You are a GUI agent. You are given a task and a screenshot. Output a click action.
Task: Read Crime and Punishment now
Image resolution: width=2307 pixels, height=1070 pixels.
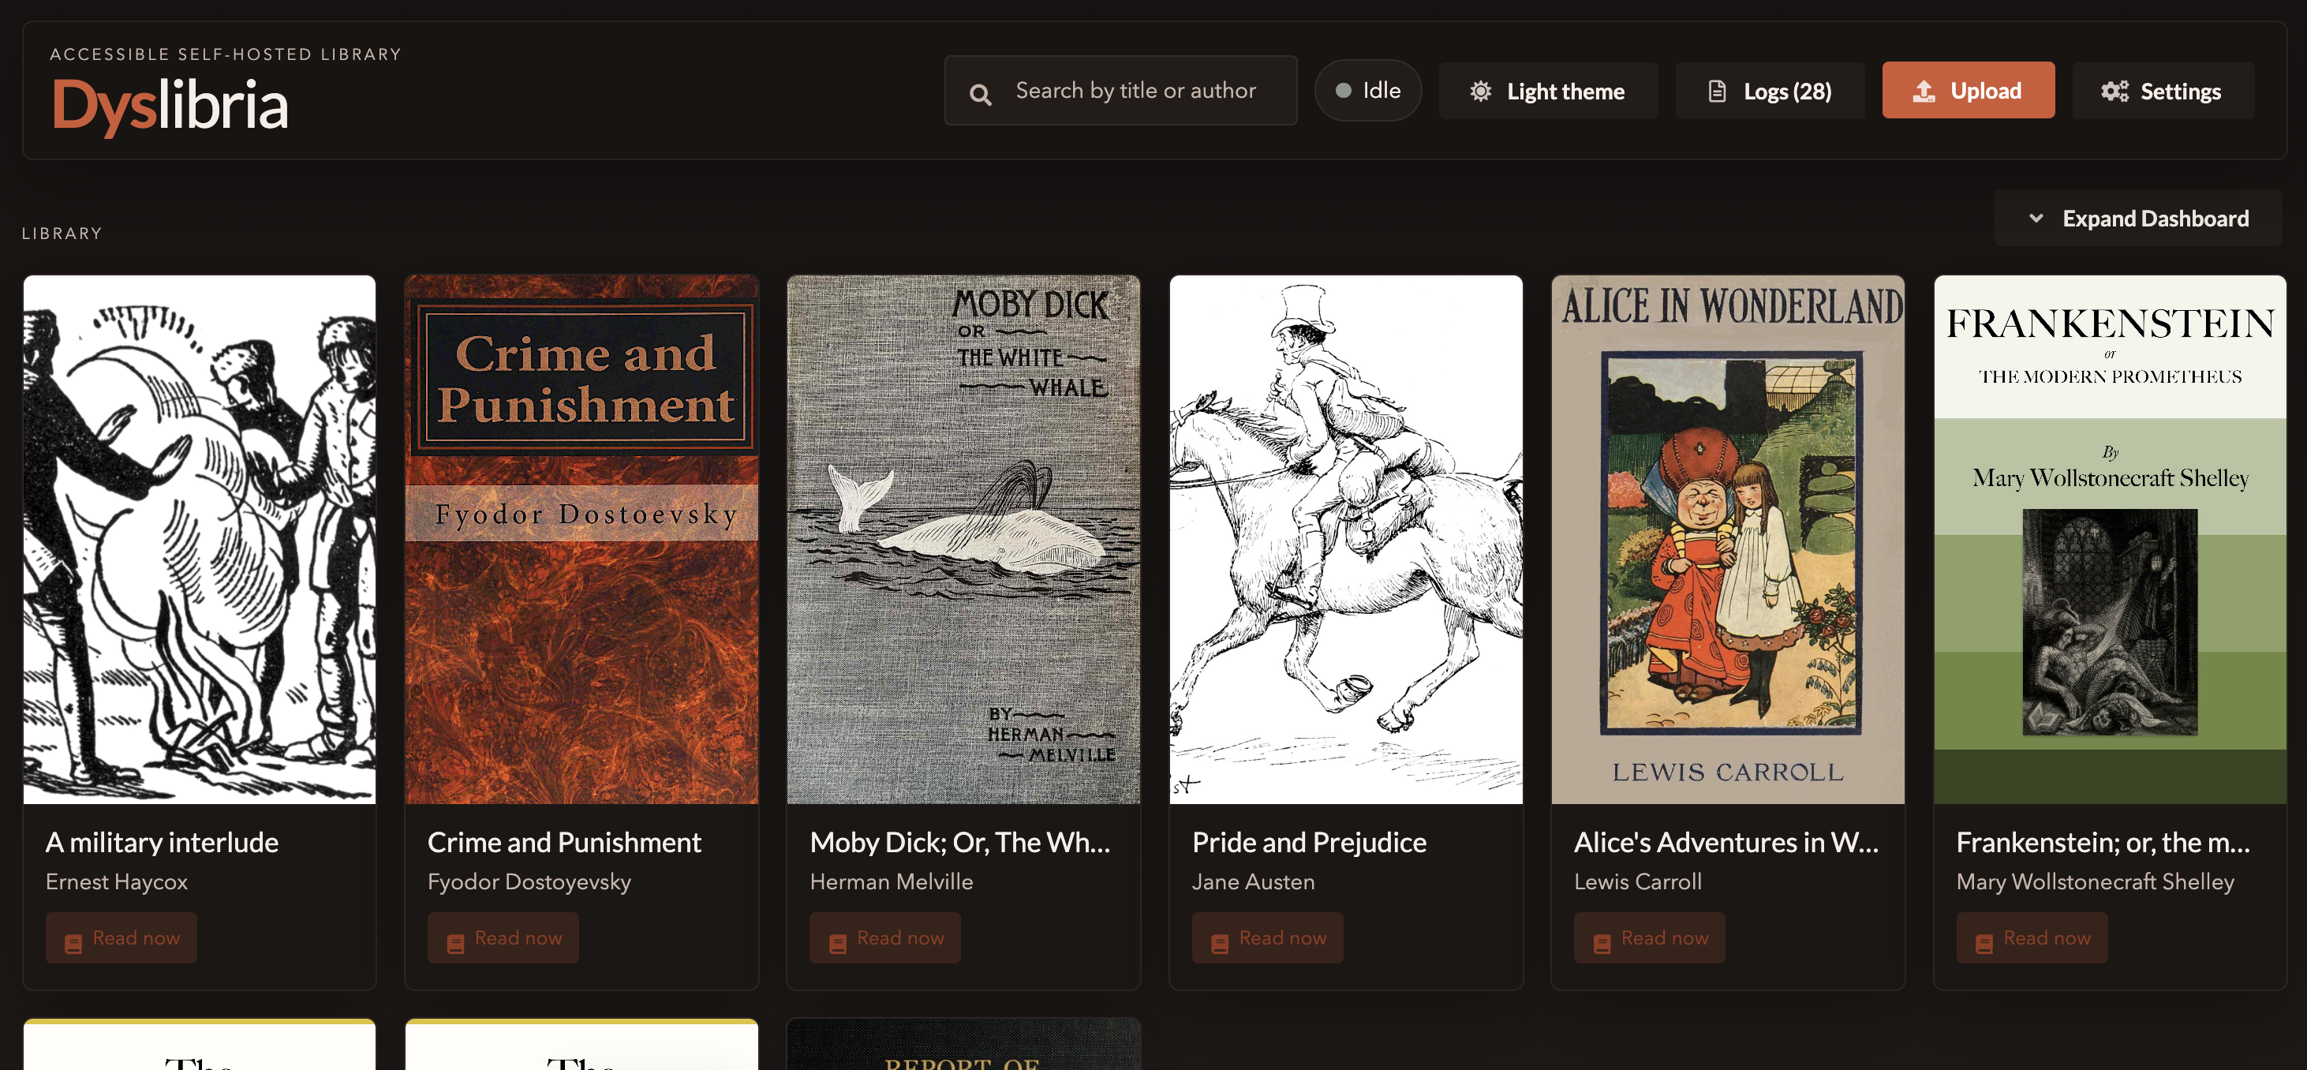[503, 938]
